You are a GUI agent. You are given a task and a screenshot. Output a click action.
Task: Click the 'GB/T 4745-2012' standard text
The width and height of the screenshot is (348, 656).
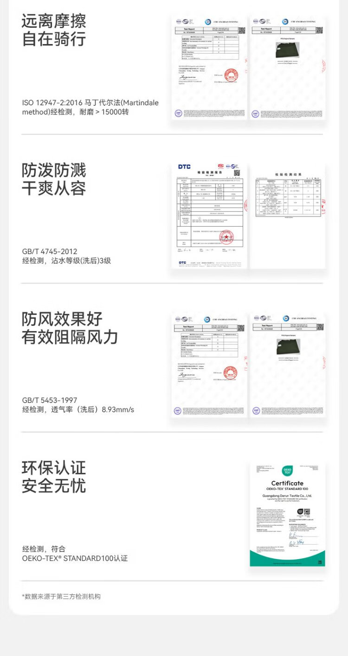pyautogui.click(x=50, y=251)
